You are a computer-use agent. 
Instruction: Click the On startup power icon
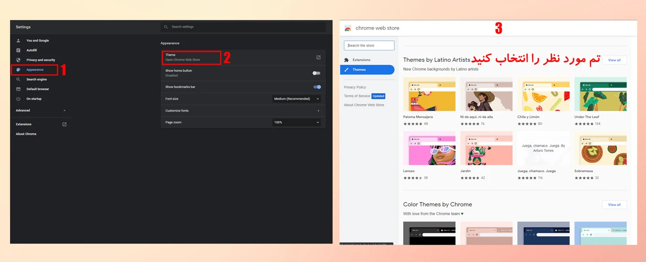point(18,99)
